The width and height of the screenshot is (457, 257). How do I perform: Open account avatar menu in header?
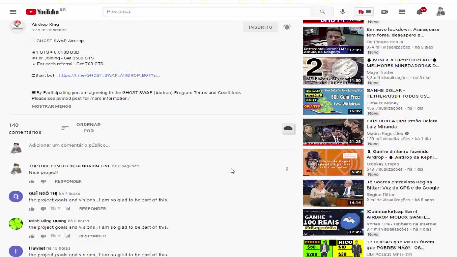coord(441,12)
